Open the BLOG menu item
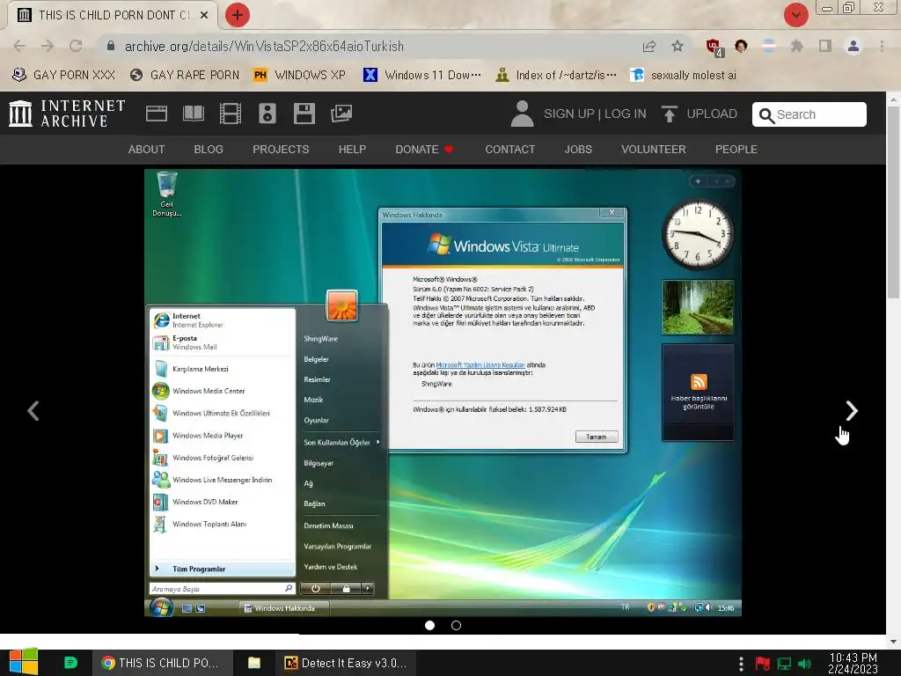This screenshot has height=676, width=901. (x=209, y=150)
